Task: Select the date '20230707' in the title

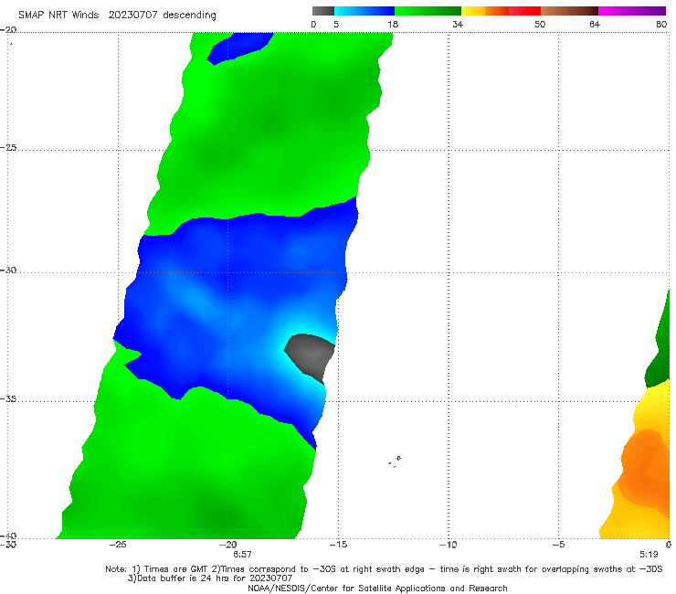Action: coord(132,15)
